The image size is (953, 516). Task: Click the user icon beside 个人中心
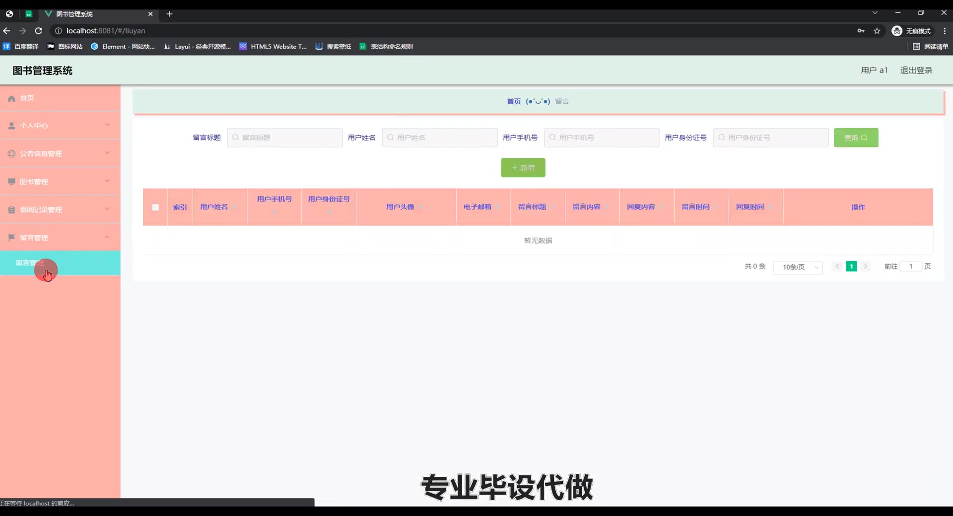tap(11, 126)
